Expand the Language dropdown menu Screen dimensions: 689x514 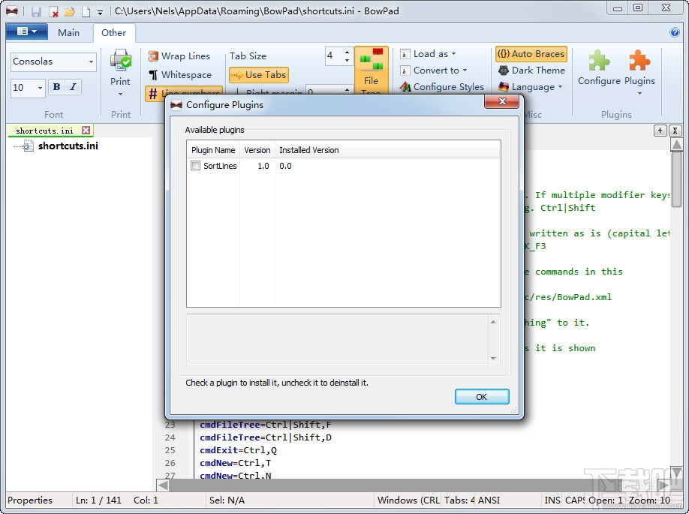pyautogui.click(x=531, y=87)
